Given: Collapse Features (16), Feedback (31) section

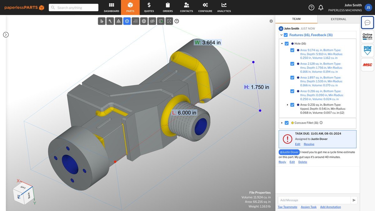Looking at the screenshot, I should point(281,35).
